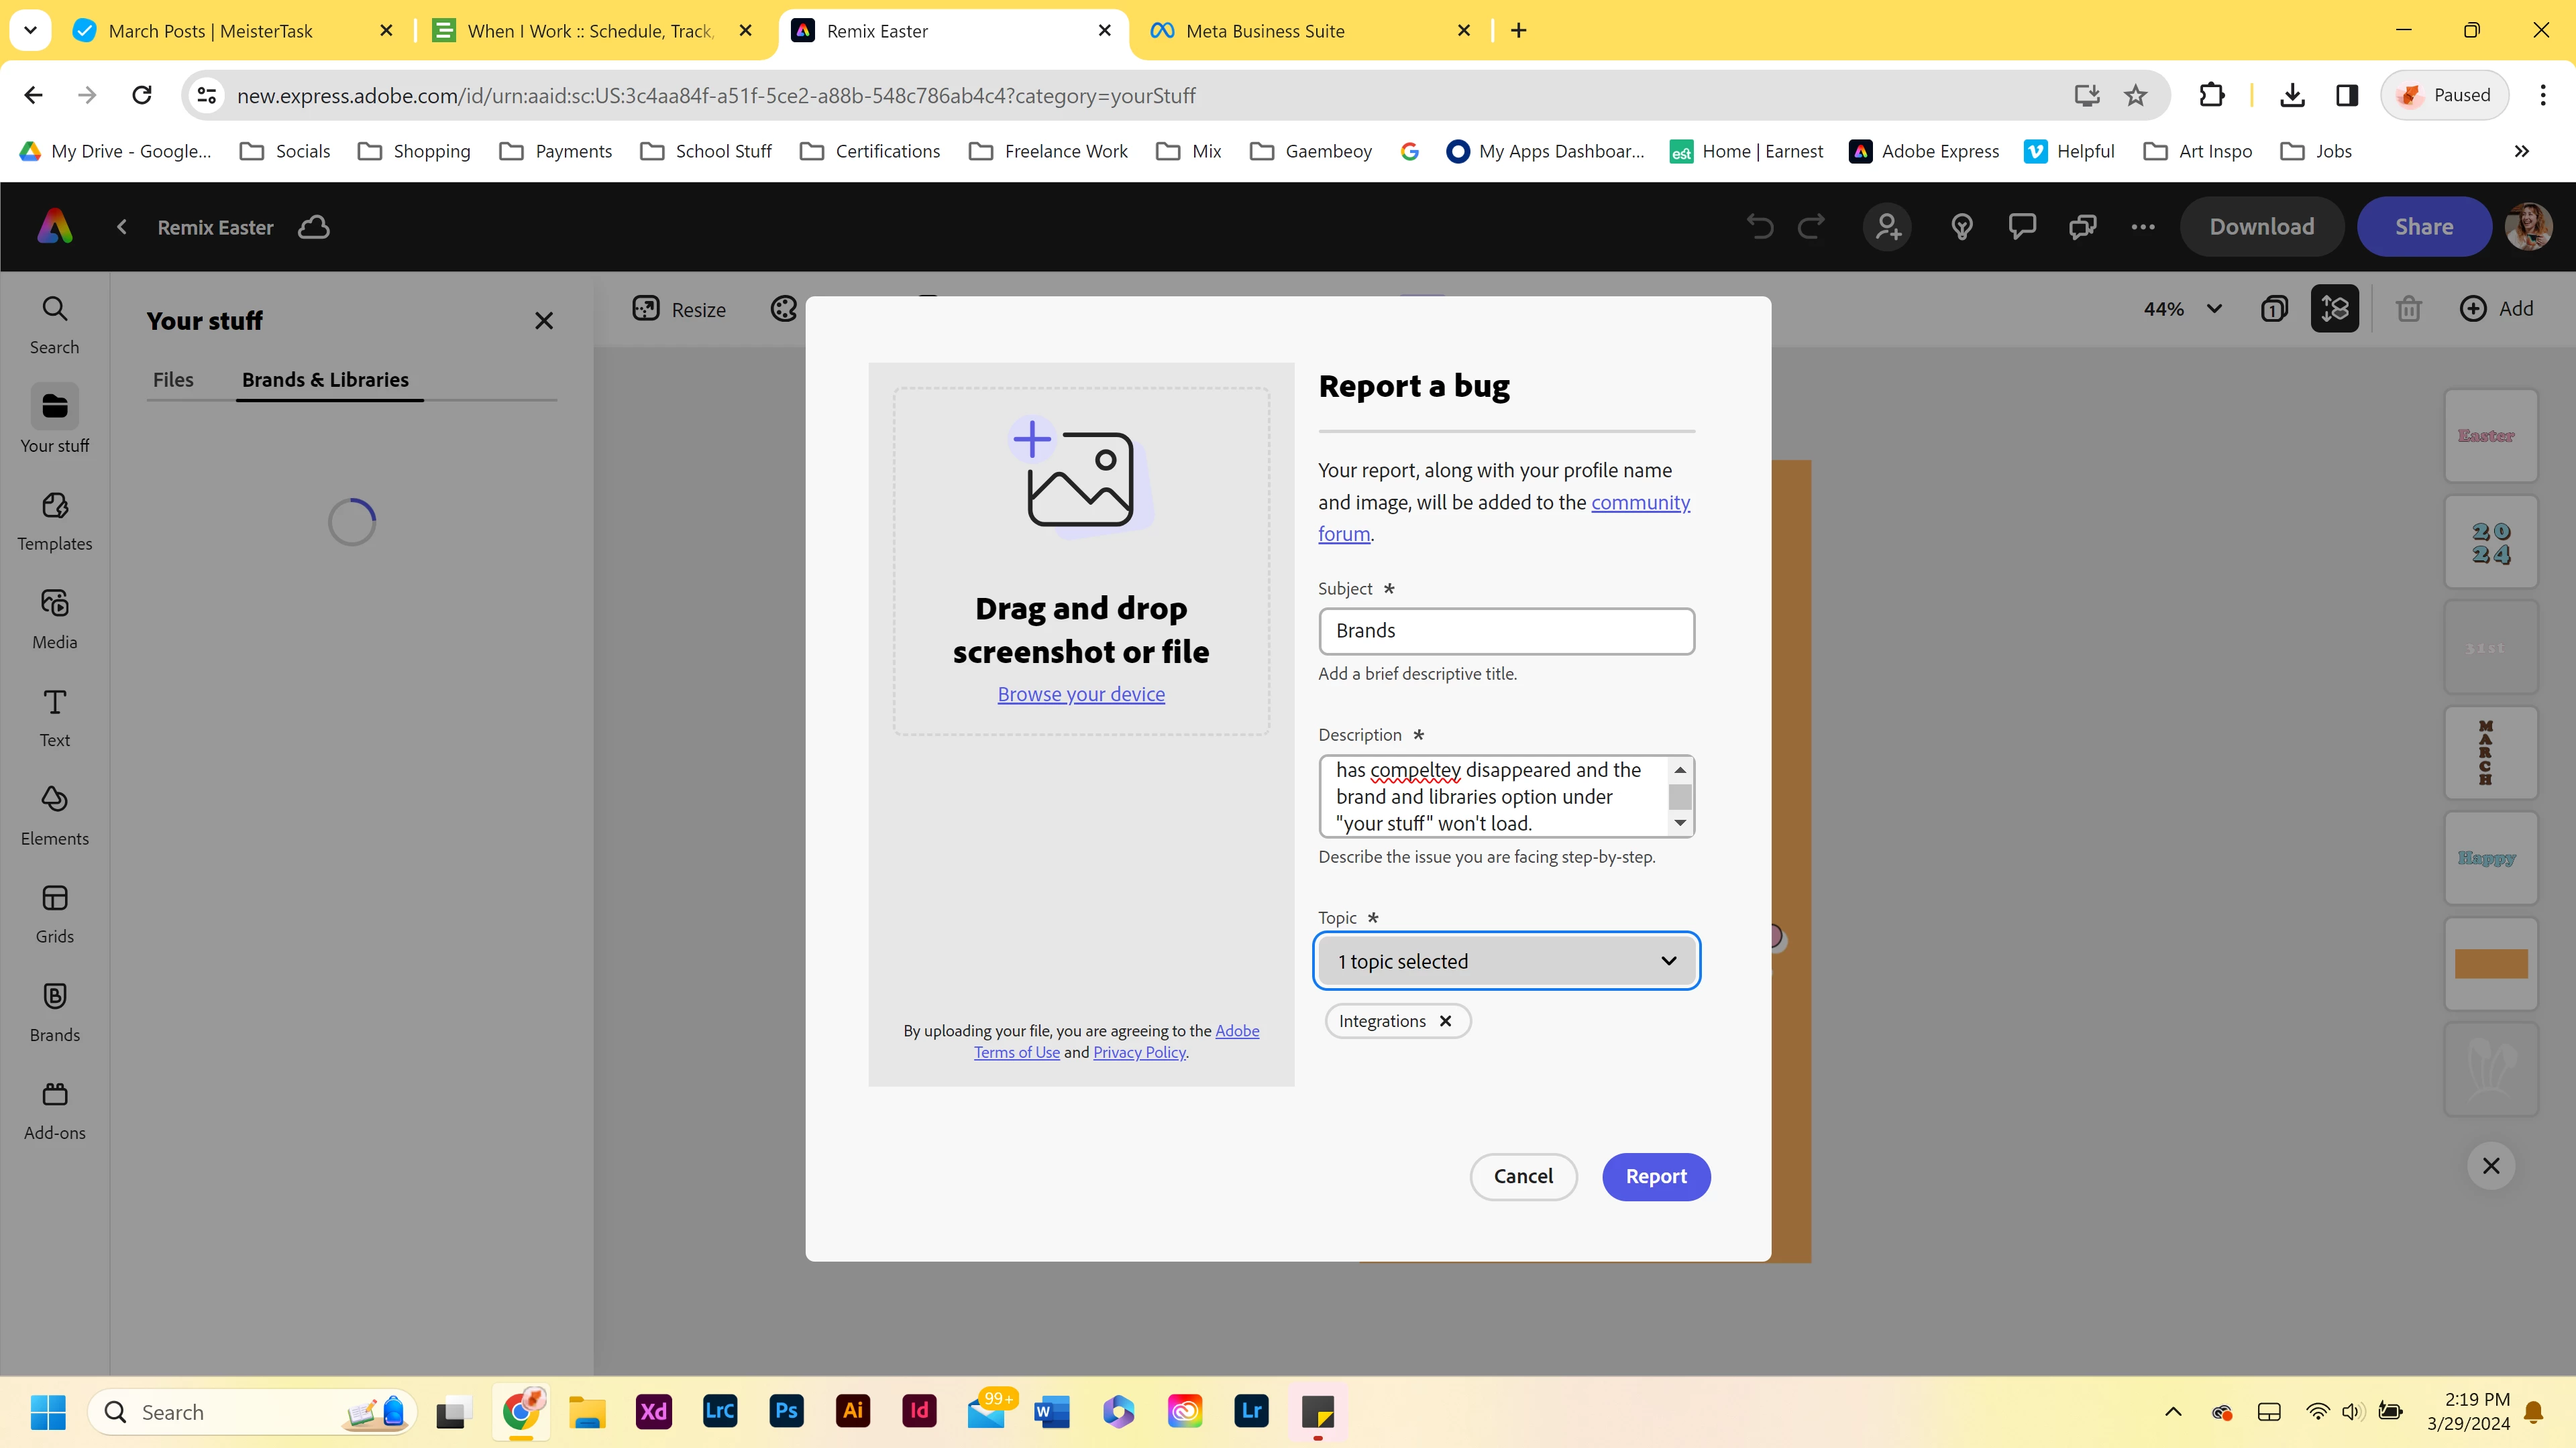The width and height of the screenshot is (2576, 1448).
Task: Switch to the Files tab
Action: 173,379
